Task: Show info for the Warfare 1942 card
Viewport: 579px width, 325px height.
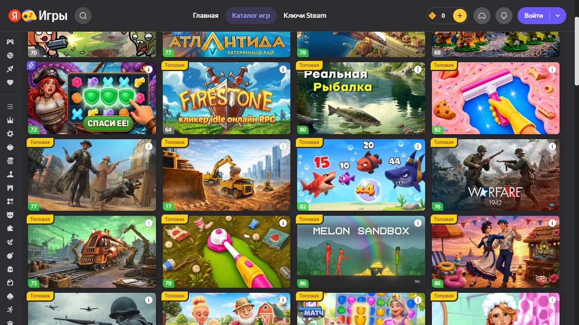Action: pyautogui.click(x=552, y=146)
